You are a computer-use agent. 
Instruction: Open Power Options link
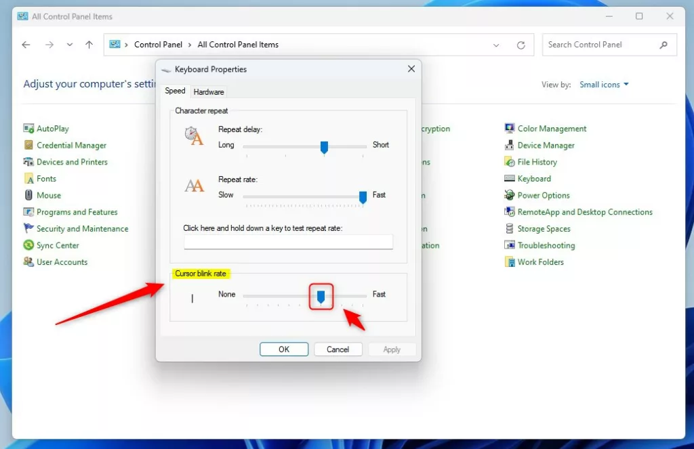click(544, 195)
